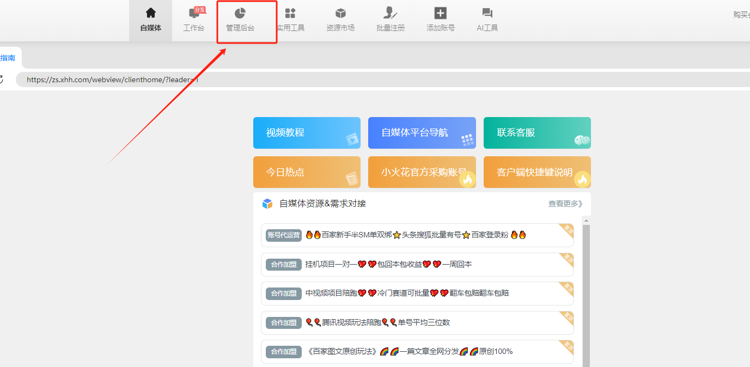Click the 联系客服 button

(x=537, y=133)
